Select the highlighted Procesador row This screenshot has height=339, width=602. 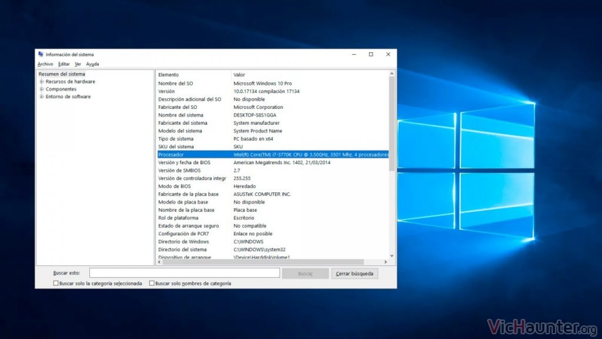pos(272,154)
